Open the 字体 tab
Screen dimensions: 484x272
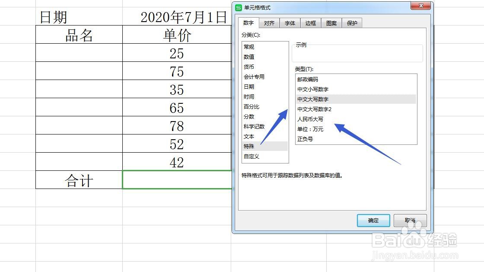tap(290, 23)
